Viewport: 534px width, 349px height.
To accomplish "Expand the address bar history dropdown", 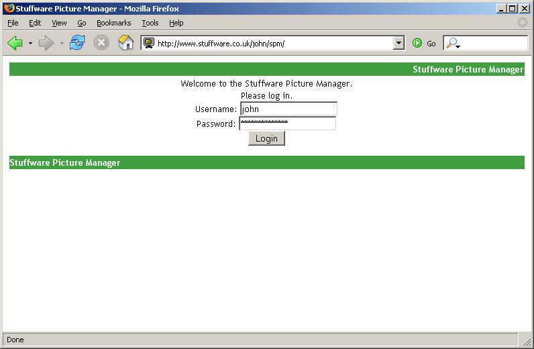I will click(x=398, y=43).
